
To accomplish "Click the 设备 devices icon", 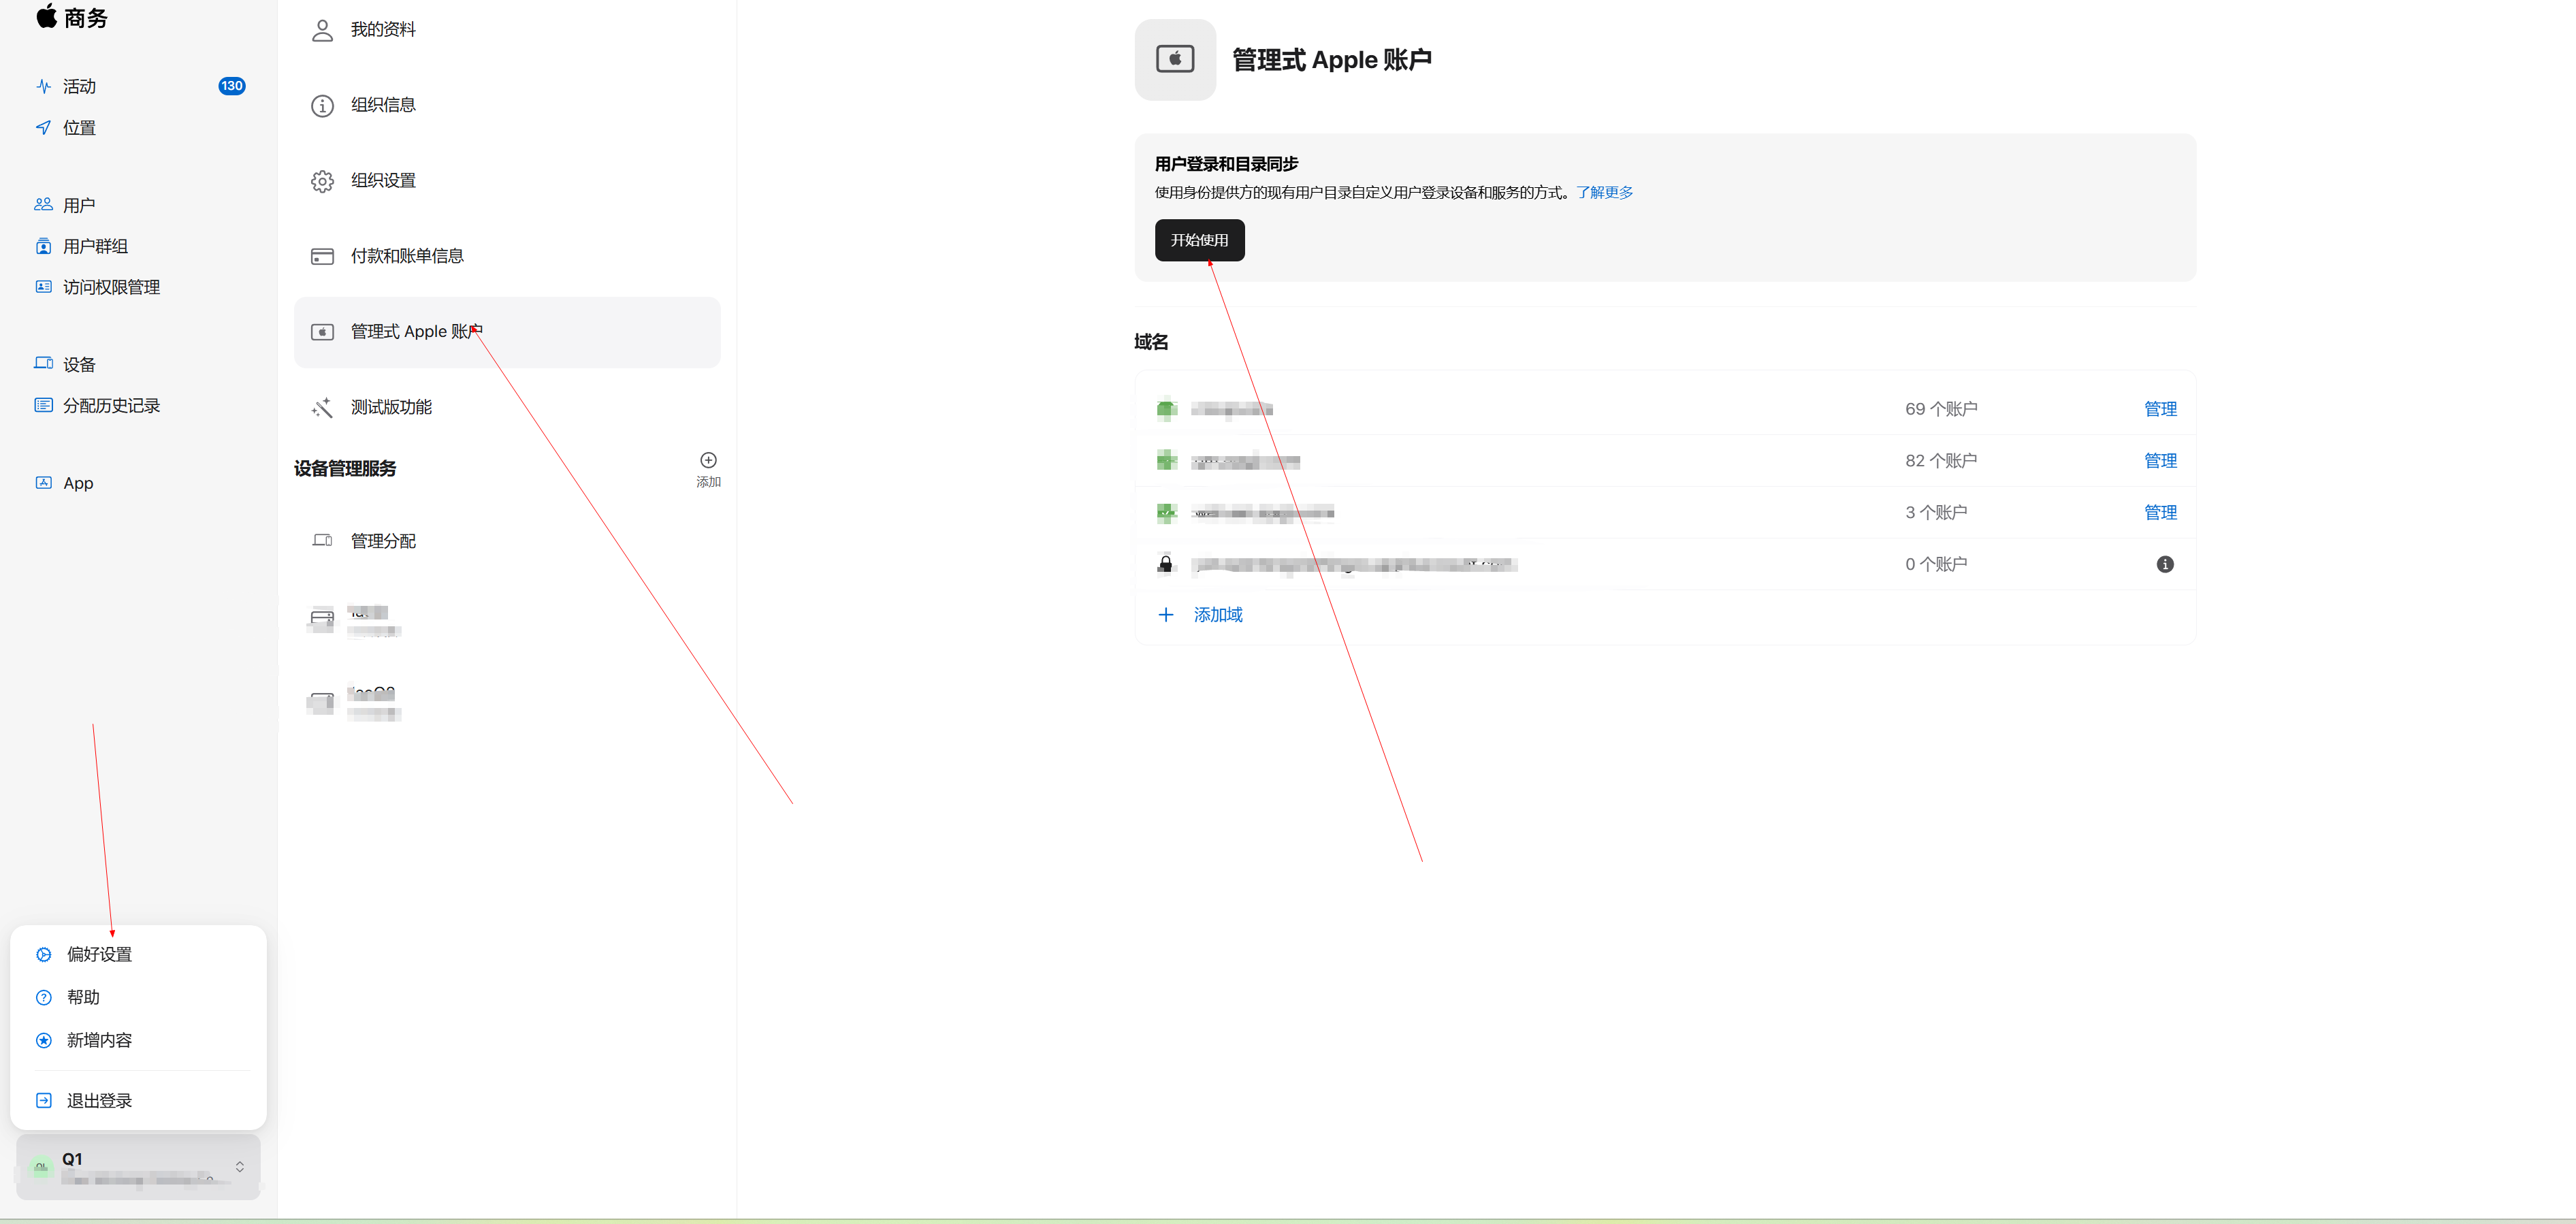I will 43,363.
